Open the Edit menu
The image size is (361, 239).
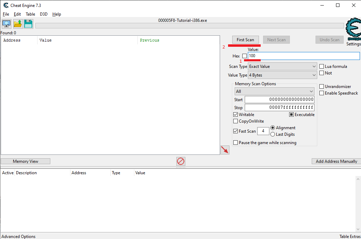point(17,14)
